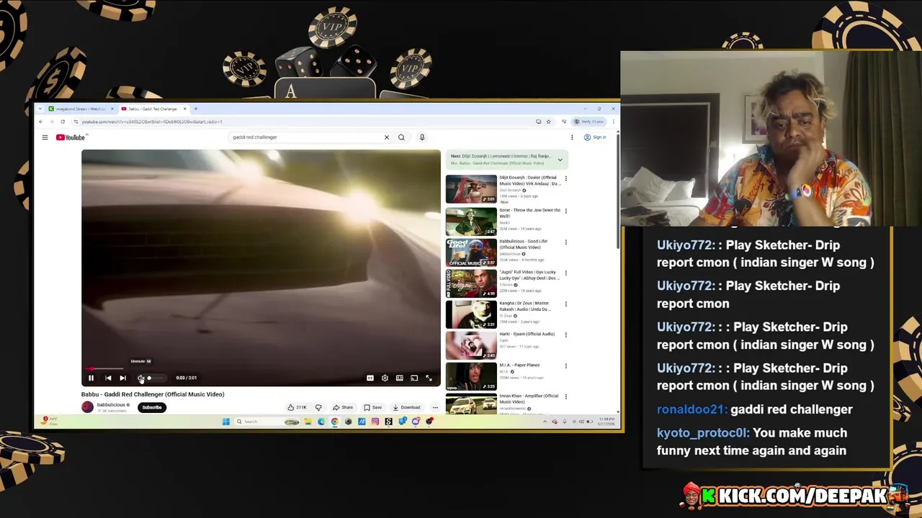Open YouTube hamburger guide menu
Screen dimensions: 922x518
tap(45, 137)
